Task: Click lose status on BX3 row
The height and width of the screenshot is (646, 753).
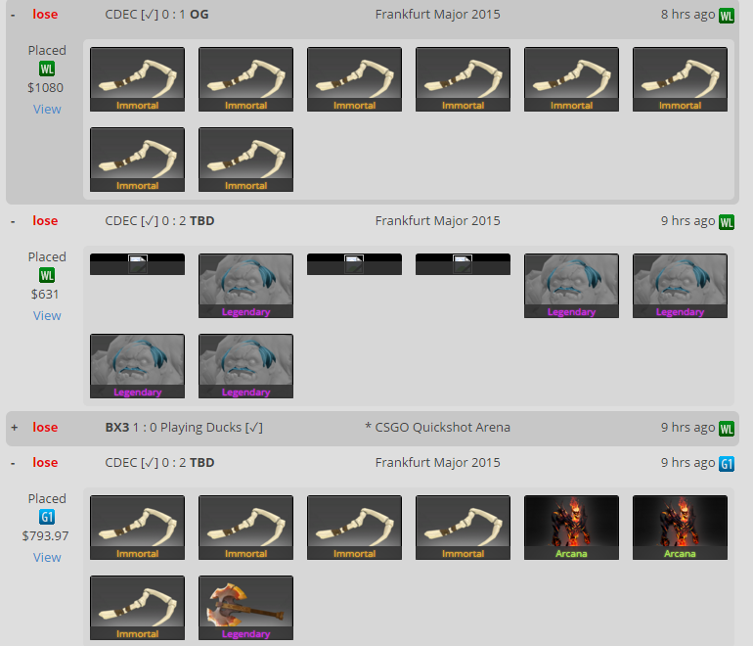Action: click(x=45, y=428)
